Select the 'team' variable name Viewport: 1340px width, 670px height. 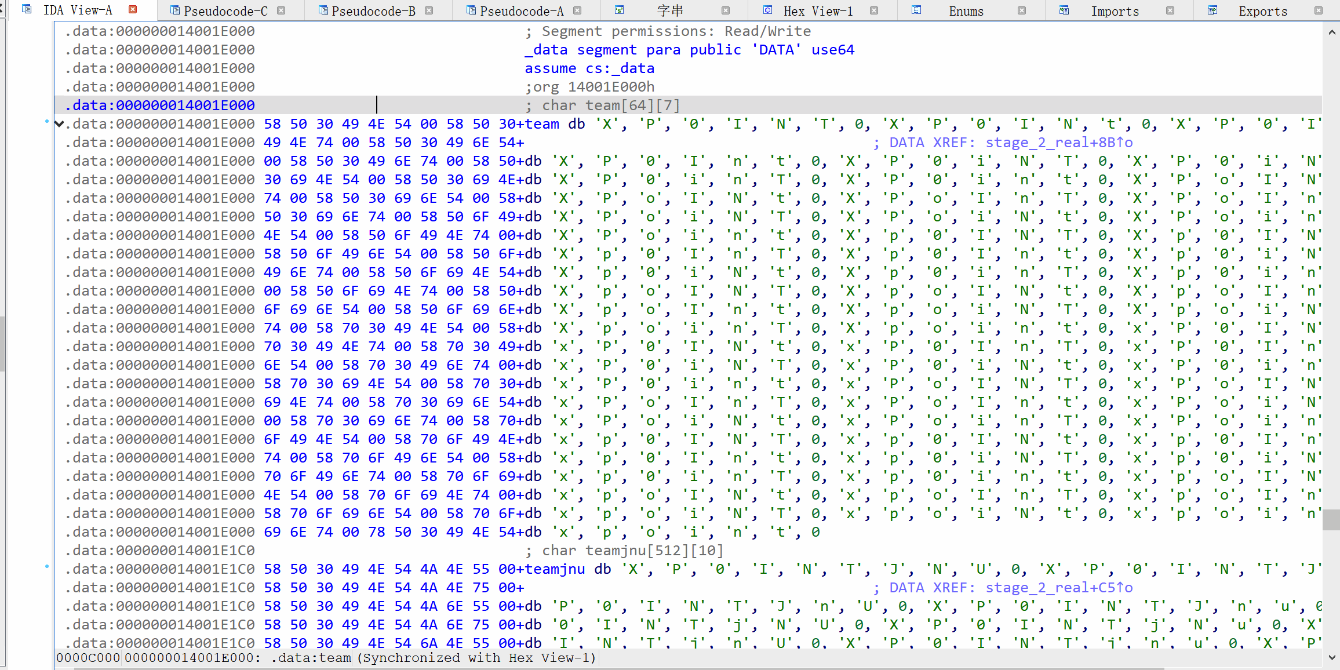pos(542,124)
